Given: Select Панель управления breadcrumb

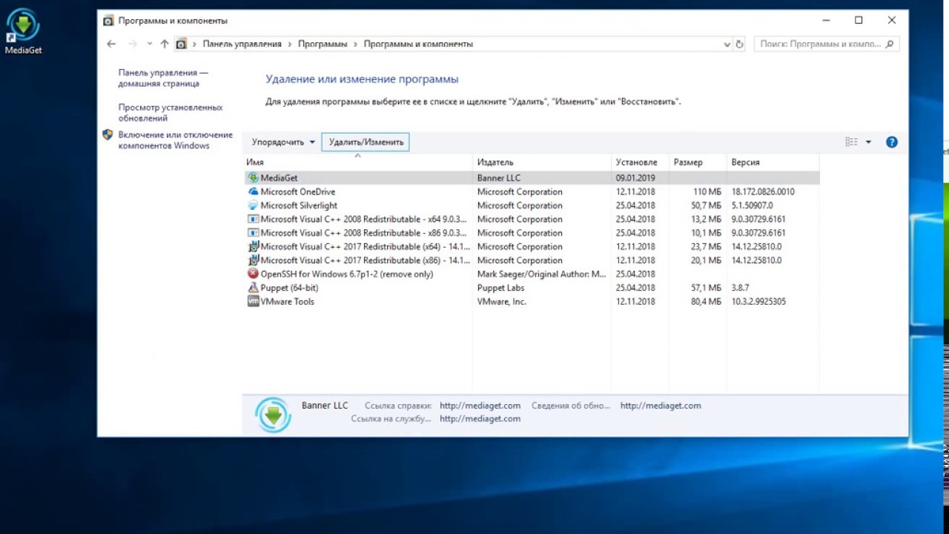Looking at the screenshot, I should coord(242,44).
